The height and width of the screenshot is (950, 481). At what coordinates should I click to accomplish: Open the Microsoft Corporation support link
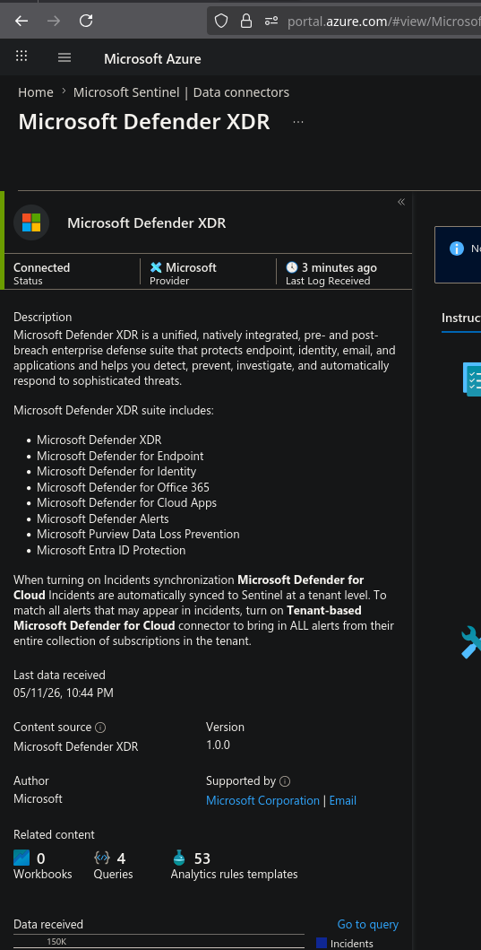click(x=262, y=801)
